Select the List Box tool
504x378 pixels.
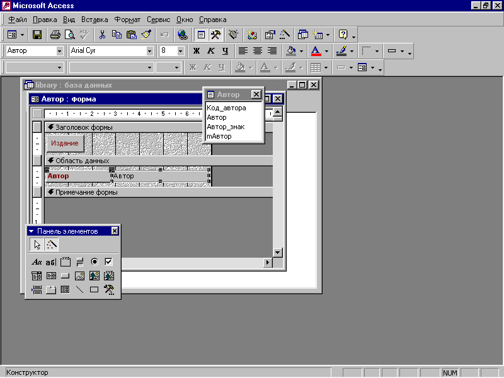tap(51, 276)
